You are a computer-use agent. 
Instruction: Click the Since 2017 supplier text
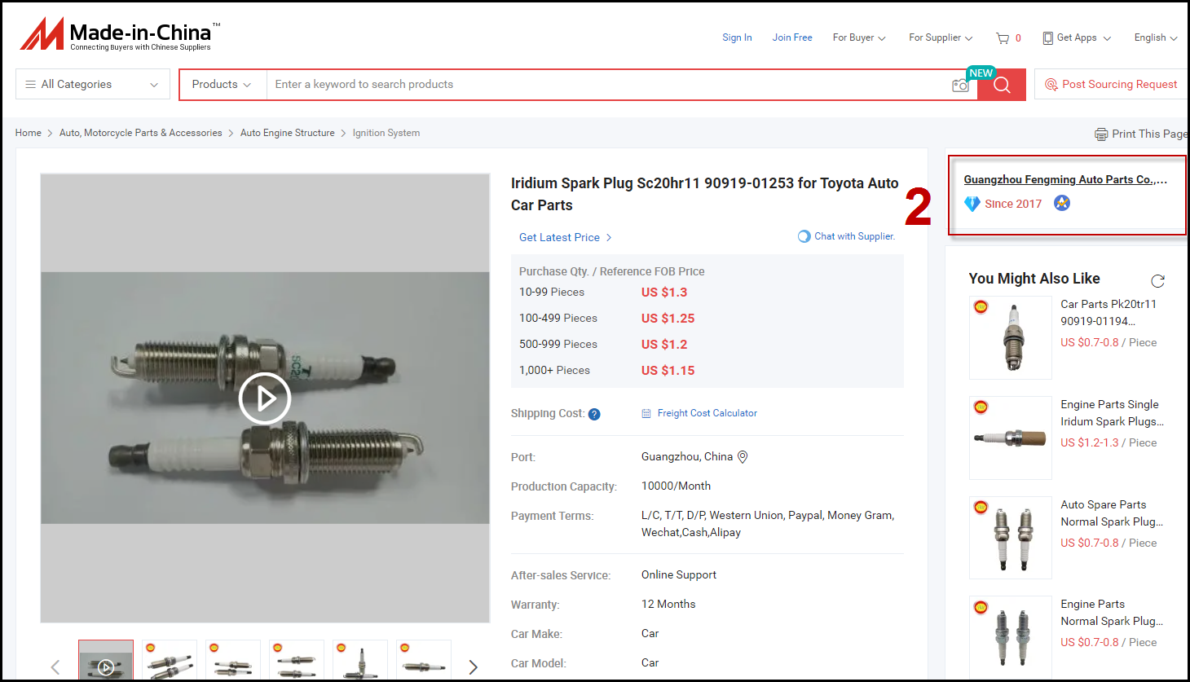(1013, 204)
